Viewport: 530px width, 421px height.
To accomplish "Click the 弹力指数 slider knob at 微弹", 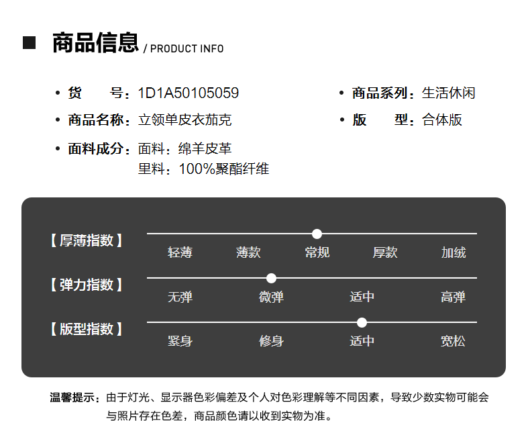I will tap(271, 278).
